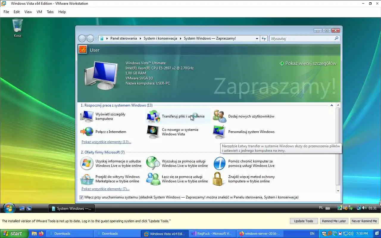381x238 pixels.
Task: Click System i konserwacja in the breadcrumb
Action: [160, 38]
